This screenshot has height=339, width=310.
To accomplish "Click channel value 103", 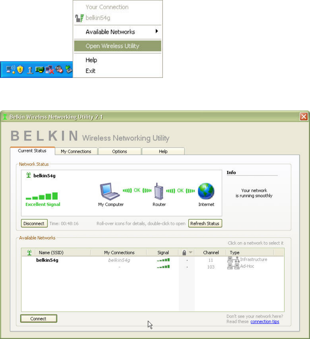I will 211,267.
